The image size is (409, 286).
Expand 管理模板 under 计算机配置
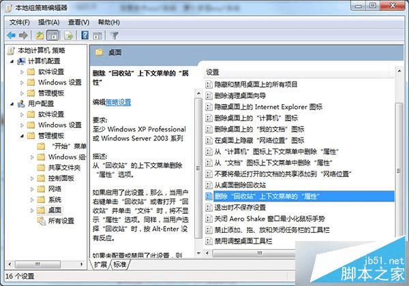pos(22,93)
